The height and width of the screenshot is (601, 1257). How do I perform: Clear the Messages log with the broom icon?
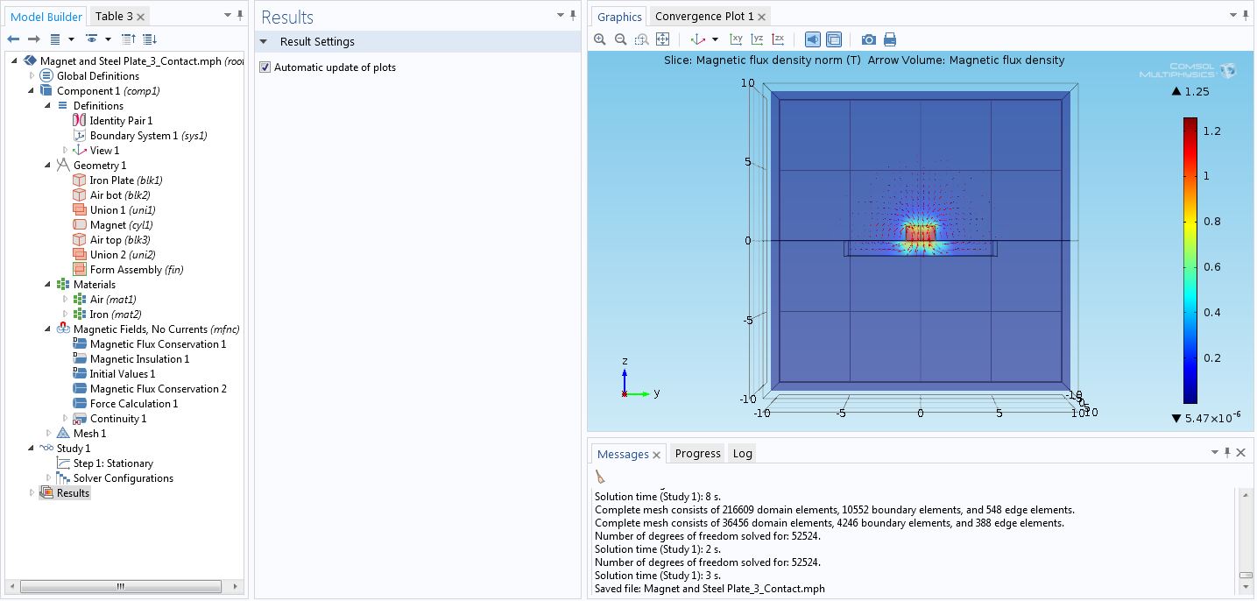(600, 477)
